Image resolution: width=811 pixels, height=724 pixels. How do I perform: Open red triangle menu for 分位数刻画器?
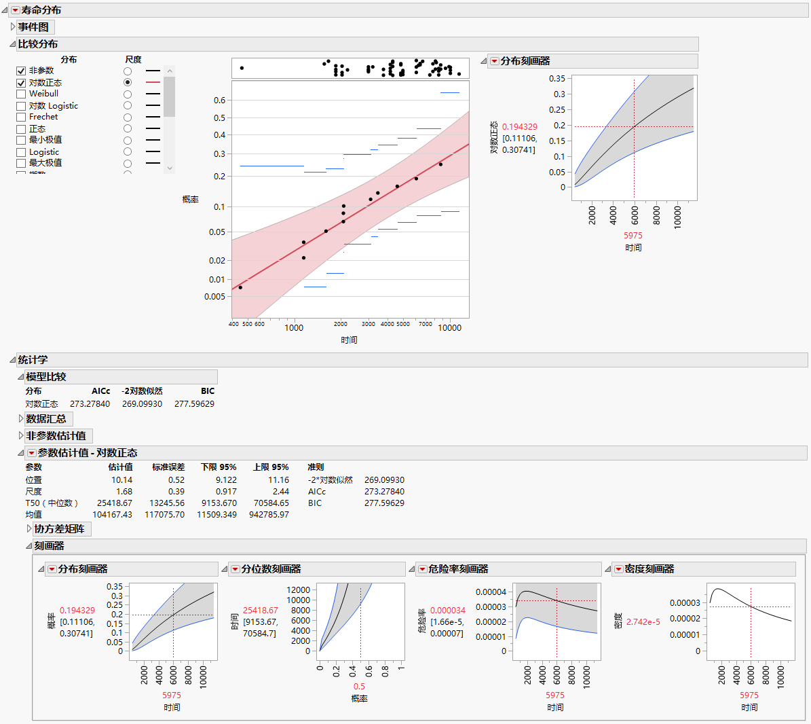(x=235, y=569)
